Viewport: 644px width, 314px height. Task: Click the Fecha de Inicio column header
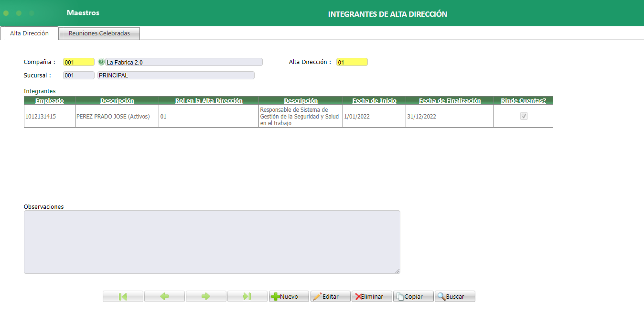[374, 100]
